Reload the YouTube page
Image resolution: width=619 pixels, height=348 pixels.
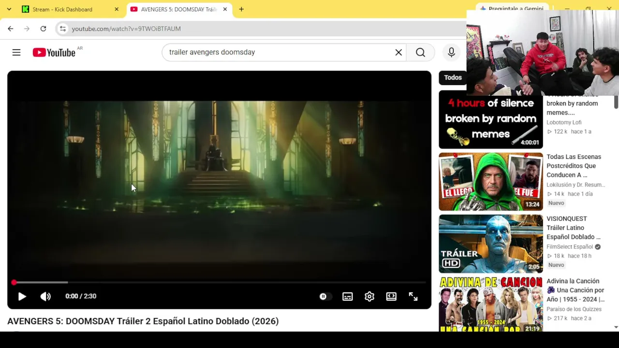tap(43, 29)
